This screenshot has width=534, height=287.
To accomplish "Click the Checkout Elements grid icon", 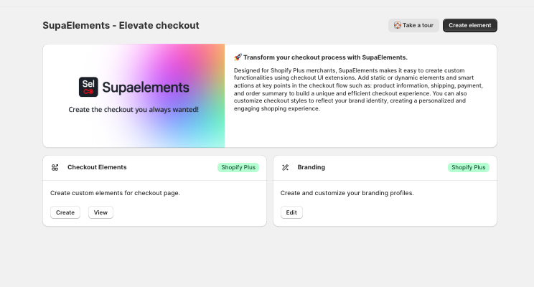I will (55, 167).
